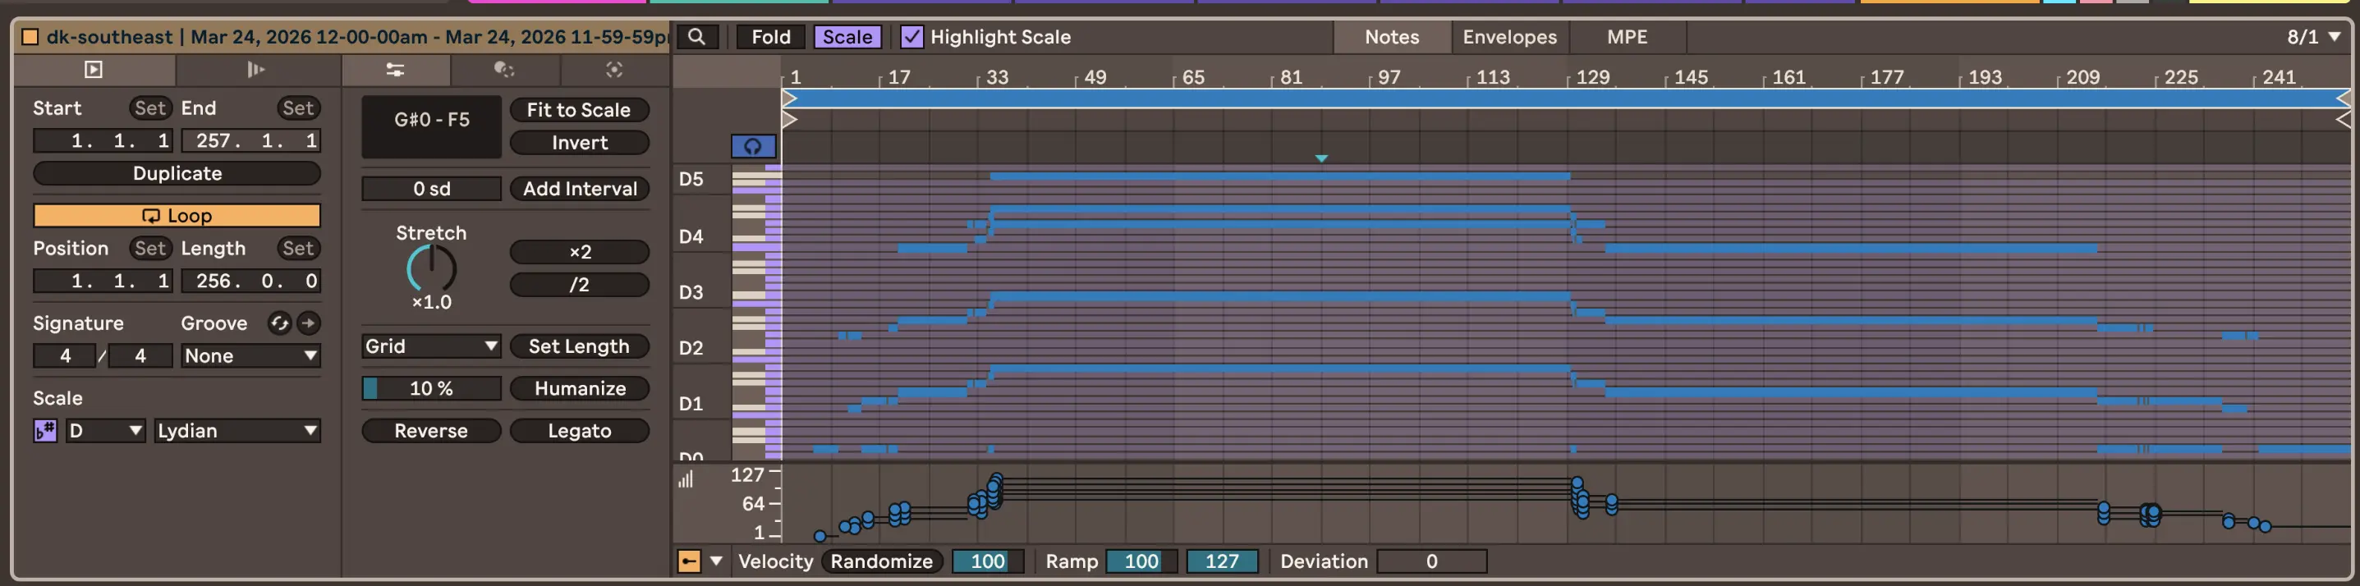This screenshot has width=2360, height=586.
Task: Toggle the clip scale mode button
Action: pyautogui.click(x=45, y=430)
